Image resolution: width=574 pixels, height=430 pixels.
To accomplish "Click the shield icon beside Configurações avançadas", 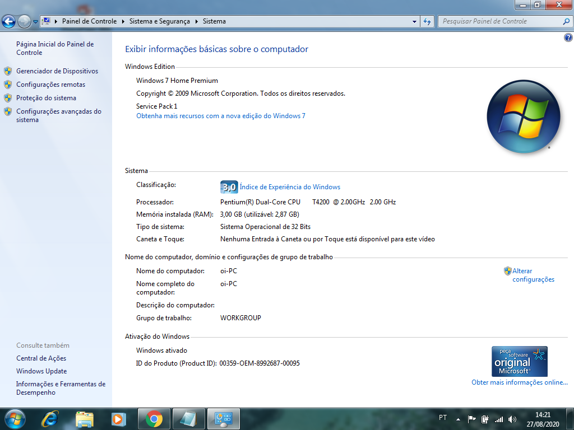I will [x=8, y=111].
